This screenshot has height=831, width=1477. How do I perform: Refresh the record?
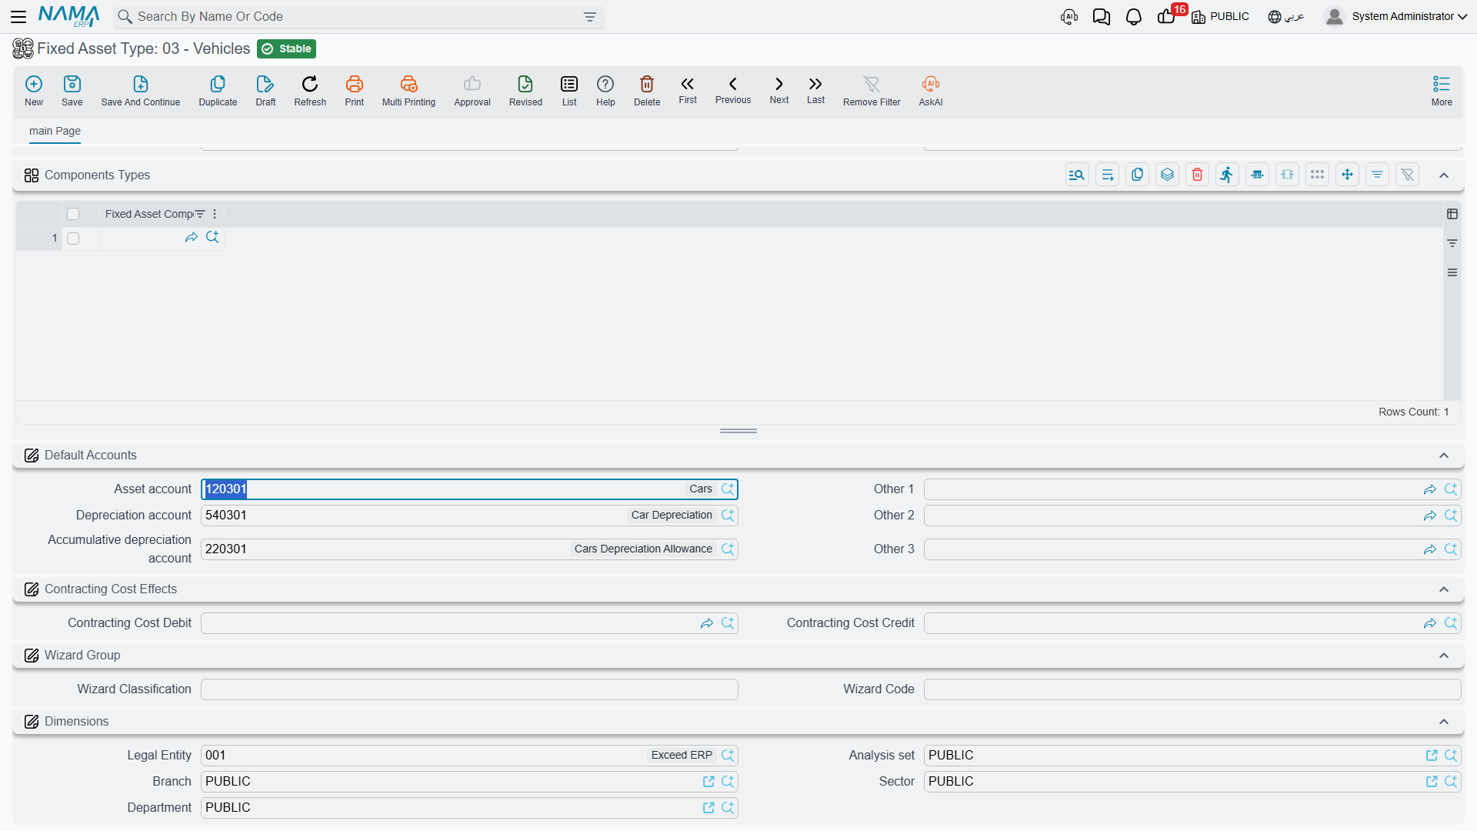click(310, 91)
